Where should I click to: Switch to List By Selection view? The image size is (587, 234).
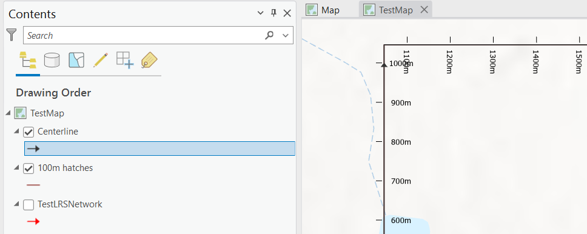76,60
